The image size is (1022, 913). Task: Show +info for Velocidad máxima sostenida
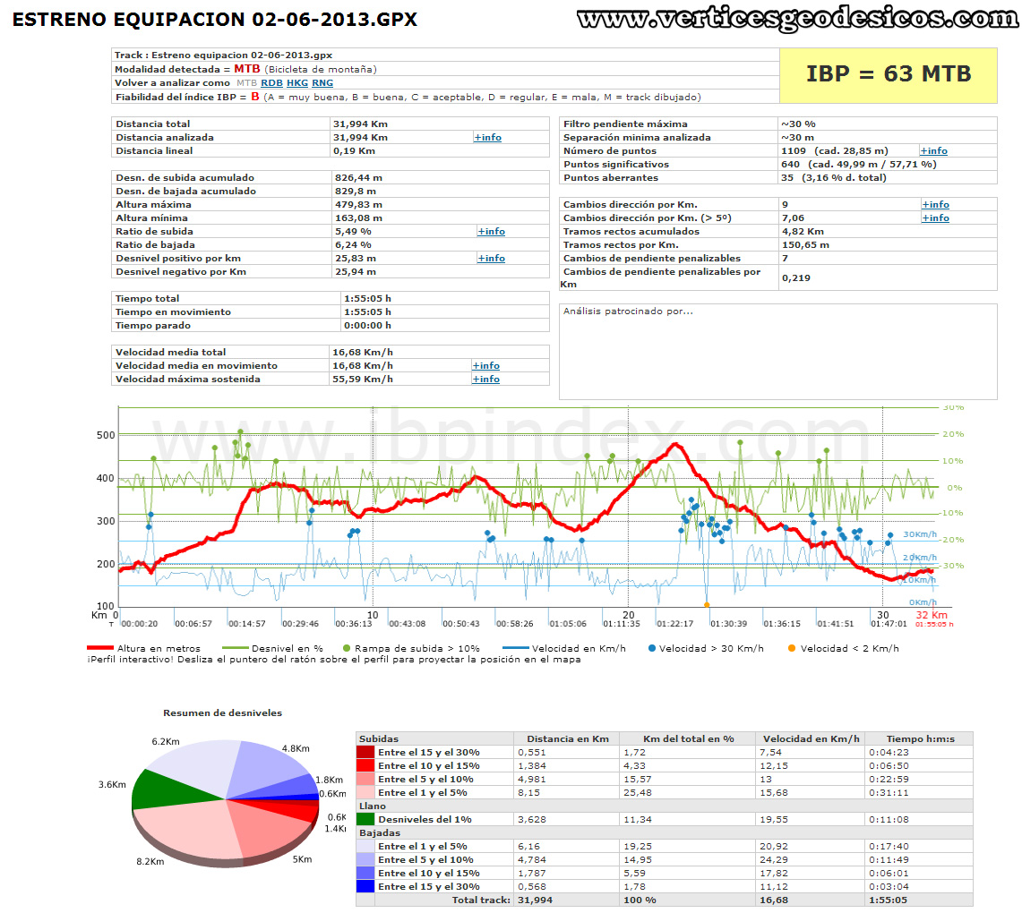click(485, 379)
